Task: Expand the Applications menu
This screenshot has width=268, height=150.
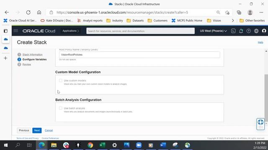Action: (71, 31)
